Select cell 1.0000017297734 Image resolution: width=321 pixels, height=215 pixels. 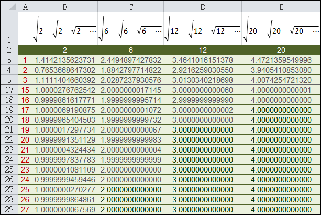coord(65,130)
